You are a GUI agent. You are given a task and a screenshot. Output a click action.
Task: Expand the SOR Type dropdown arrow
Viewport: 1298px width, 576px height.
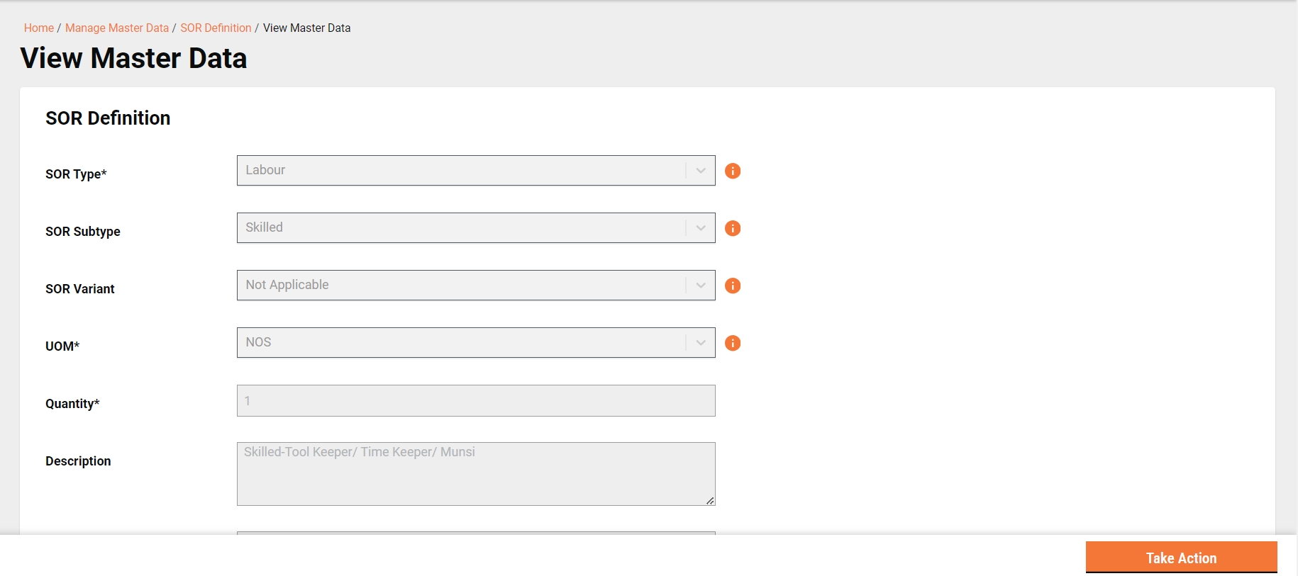tap(701, 171)
